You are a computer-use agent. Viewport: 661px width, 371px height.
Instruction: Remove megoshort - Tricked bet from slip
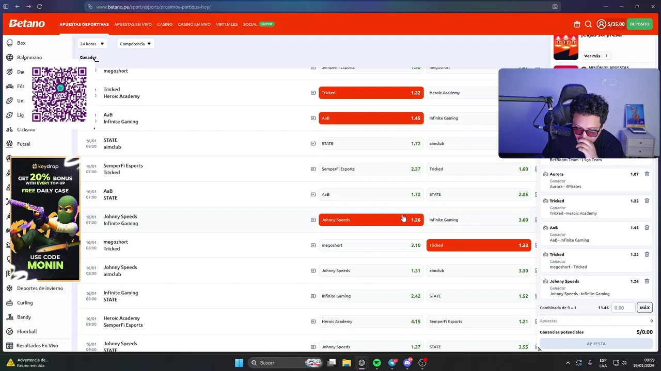click(647, 255)
